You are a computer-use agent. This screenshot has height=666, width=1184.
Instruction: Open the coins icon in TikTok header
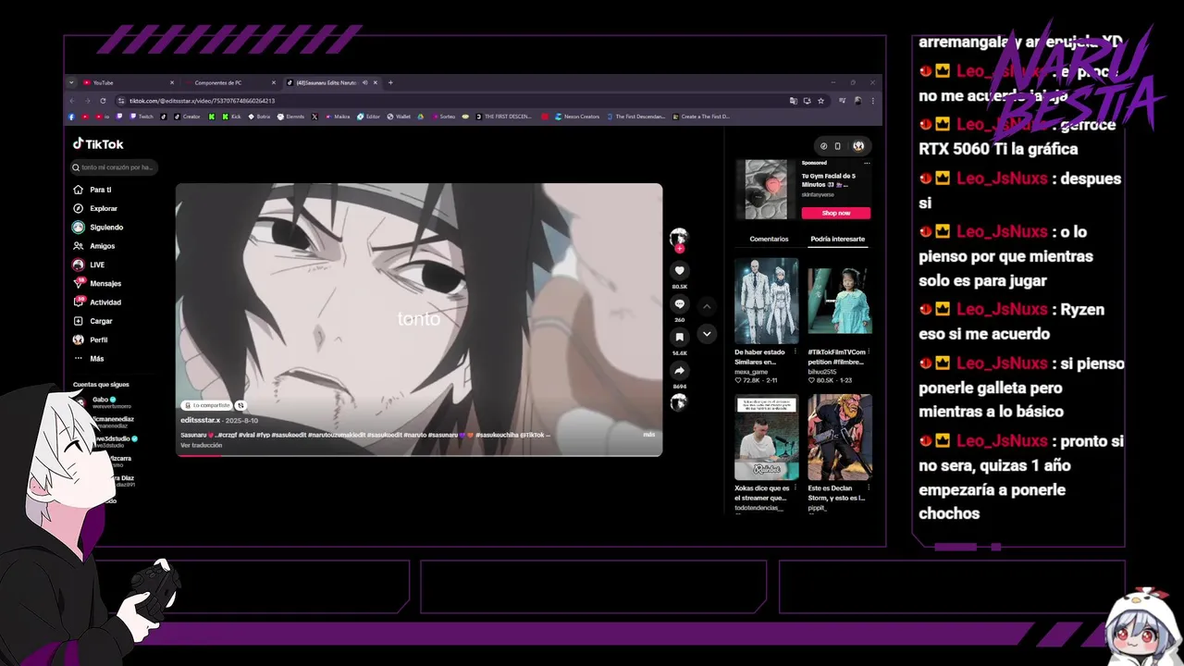click(x=824, y=146)
